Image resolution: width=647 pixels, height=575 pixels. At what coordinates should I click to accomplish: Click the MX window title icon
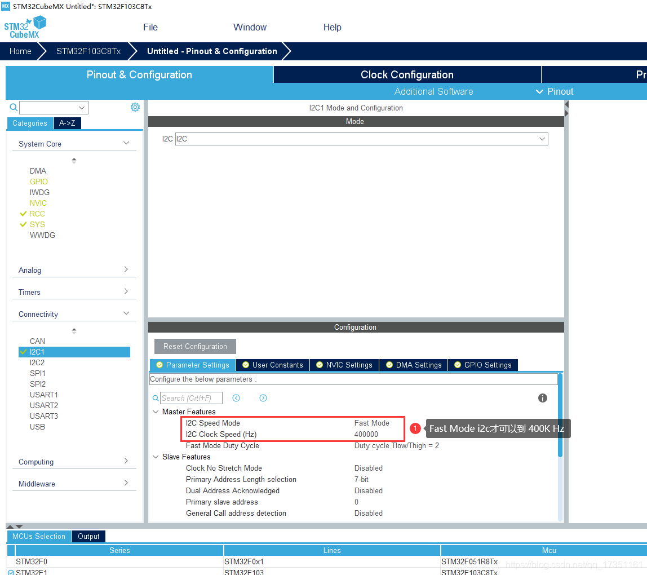click(x=6, y=6)
